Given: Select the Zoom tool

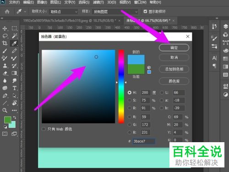Looking at the screenshot, I should coord(5,110).
